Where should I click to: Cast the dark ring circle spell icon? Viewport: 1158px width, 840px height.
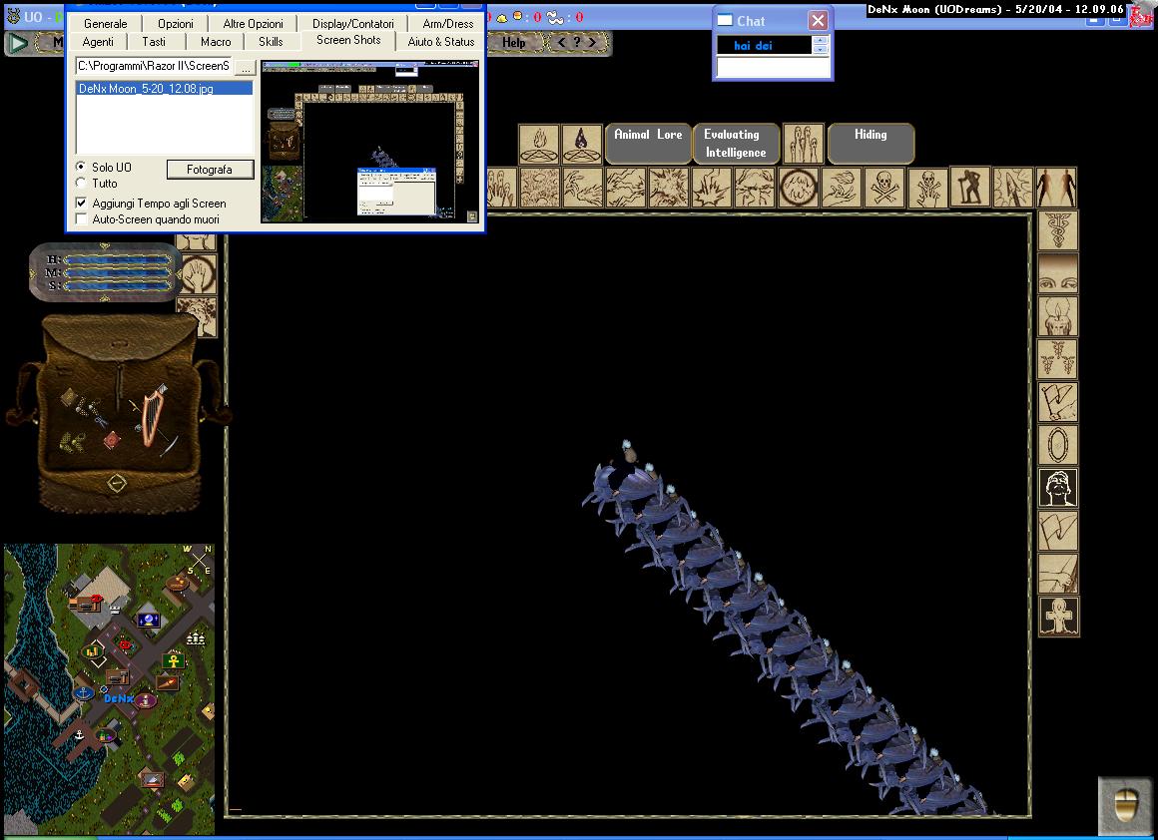(x=799, y=188)
